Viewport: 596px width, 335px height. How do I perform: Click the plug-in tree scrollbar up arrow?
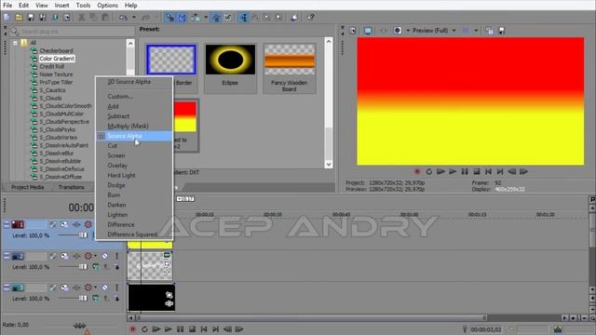(130, 44)
